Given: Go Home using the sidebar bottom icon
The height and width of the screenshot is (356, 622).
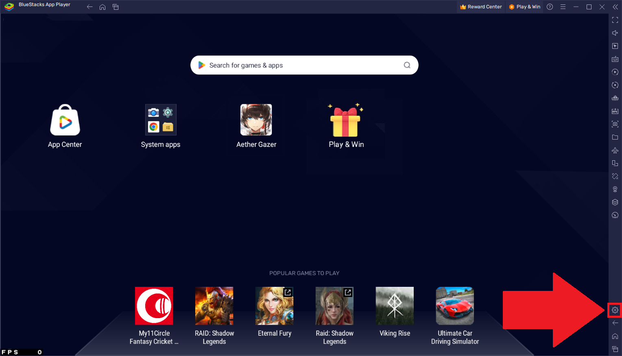Looking at the screenshot, I should point(615,336).
